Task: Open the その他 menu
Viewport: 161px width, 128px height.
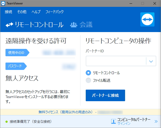Action: coord(22,12)
